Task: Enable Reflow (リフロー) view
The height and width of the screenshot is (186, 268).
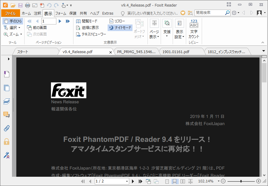Action: point(117,21)
